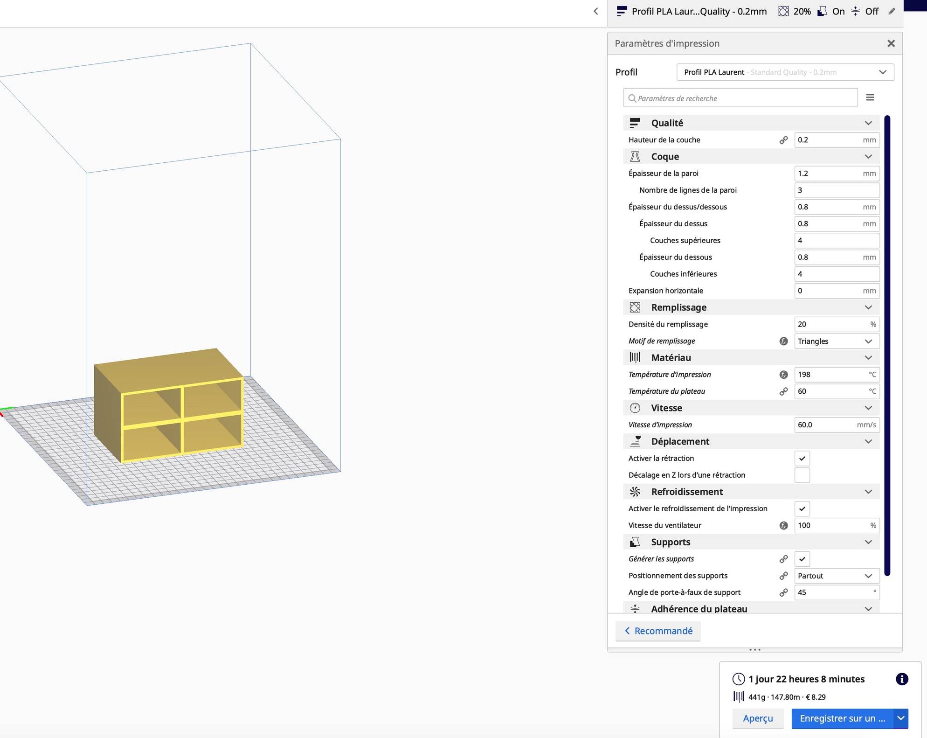The height and width of the screenshot is (738, 927).
Task: Click the info icon beside print time estimate
Action: click(902, 679)
